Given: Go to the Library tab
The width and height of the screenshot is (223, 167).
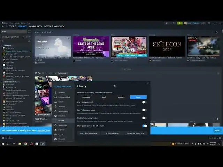Looking at the screenshot, I should [22, 26].
